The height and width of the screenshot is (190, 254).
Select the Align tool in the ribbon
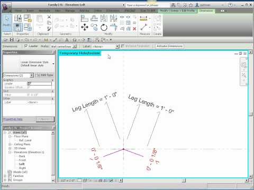(84, 18)
